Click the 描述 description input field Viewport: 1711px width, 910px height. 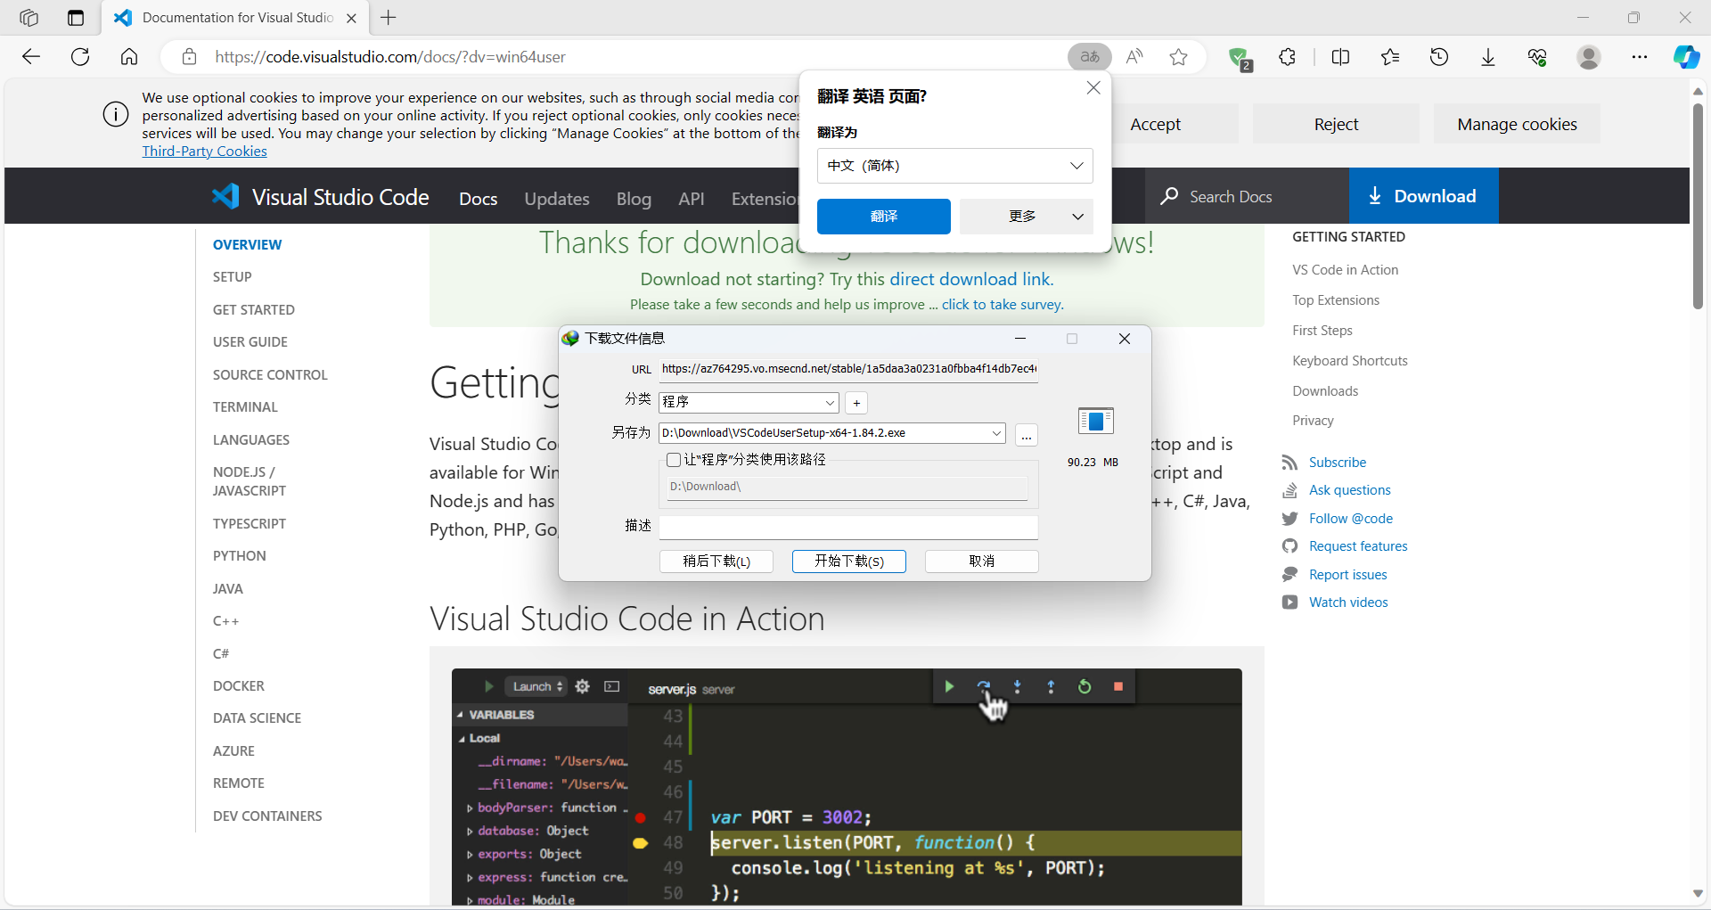(x=848, y=527)
